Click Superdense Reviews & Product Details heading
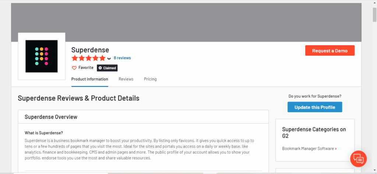 (79, 98)
